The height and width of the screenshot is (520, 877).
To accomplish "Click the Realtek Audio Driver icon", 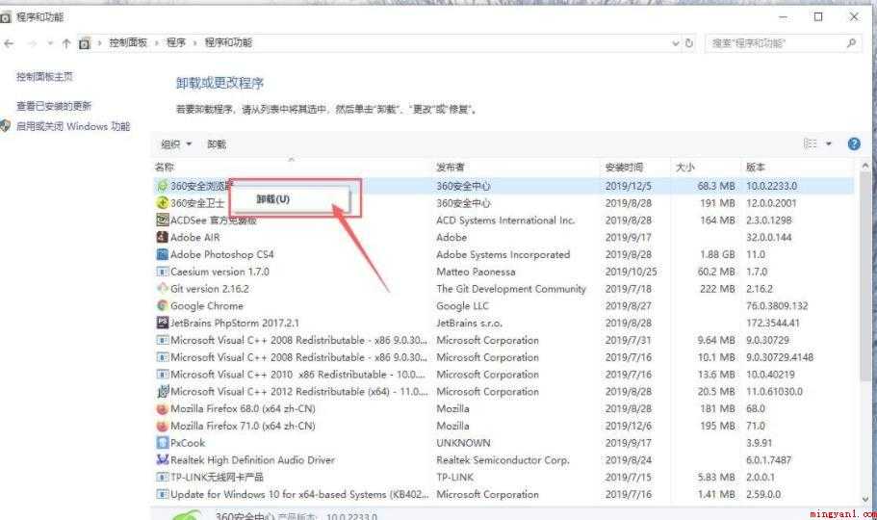I will coord(162,460).
